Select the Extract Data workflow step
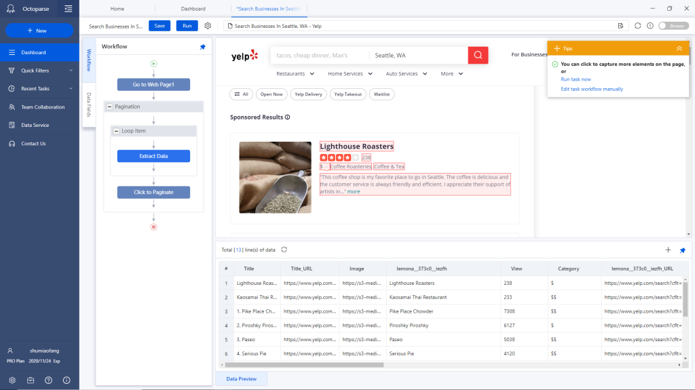Viewport: 695px width, 390px height. (x=154, y=156)
